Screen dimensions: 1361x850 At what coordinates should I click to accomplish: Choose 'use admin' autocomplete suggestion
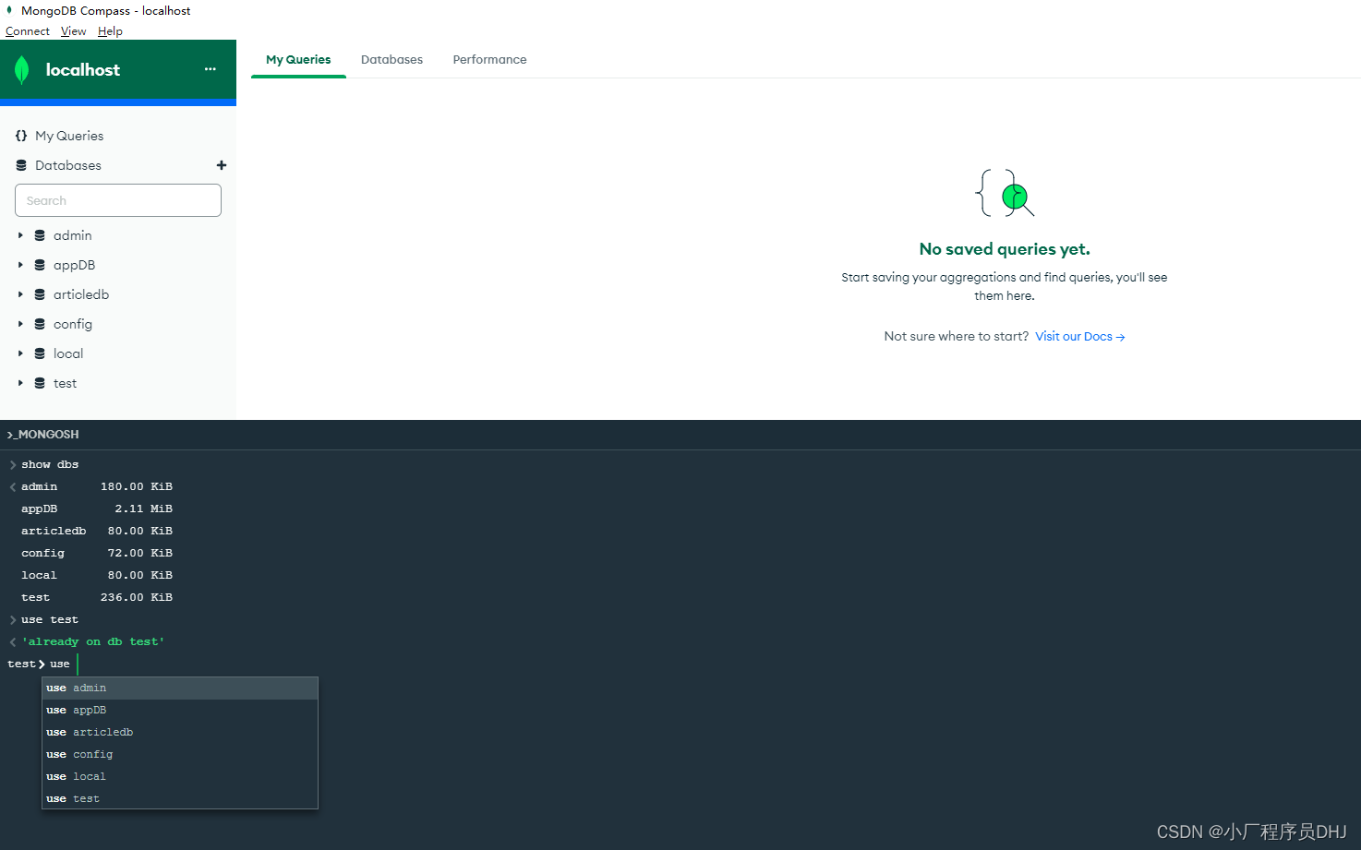point(180,688)
